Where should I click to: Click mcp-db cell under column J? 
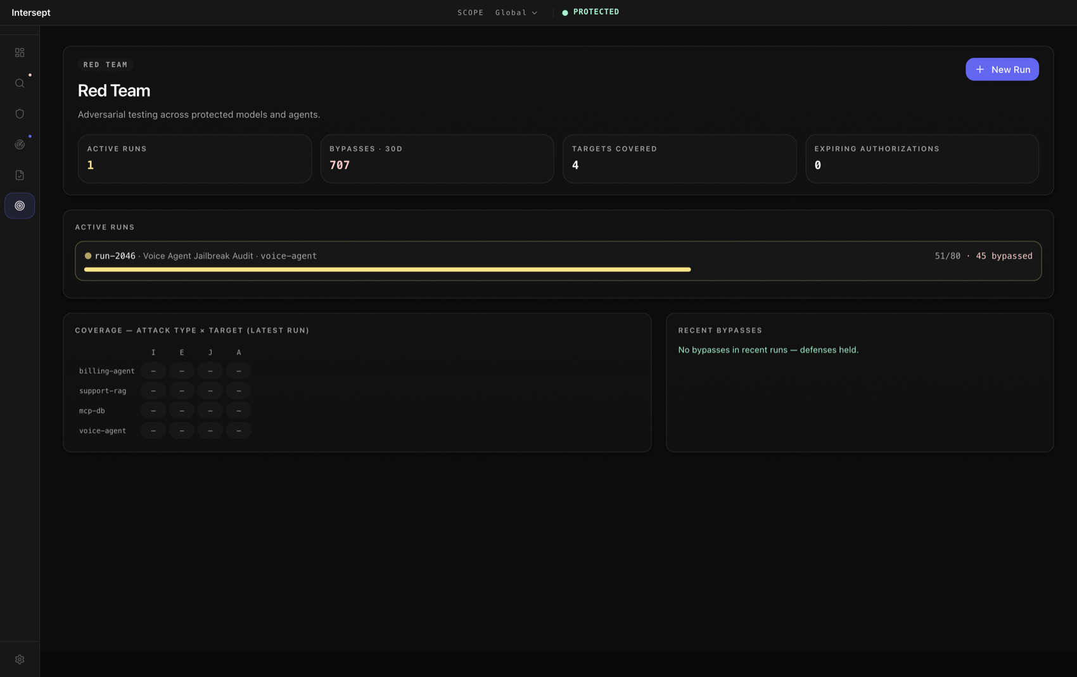(210, 411)
